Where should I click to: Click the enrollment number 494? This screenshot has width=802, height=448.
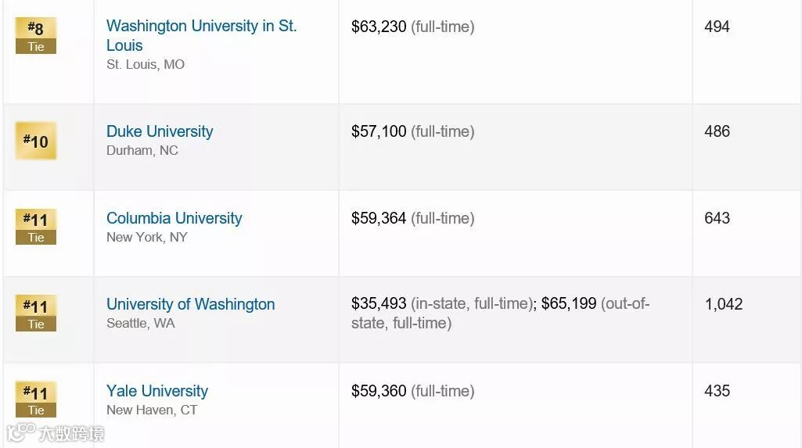click(x=717, y=27)
